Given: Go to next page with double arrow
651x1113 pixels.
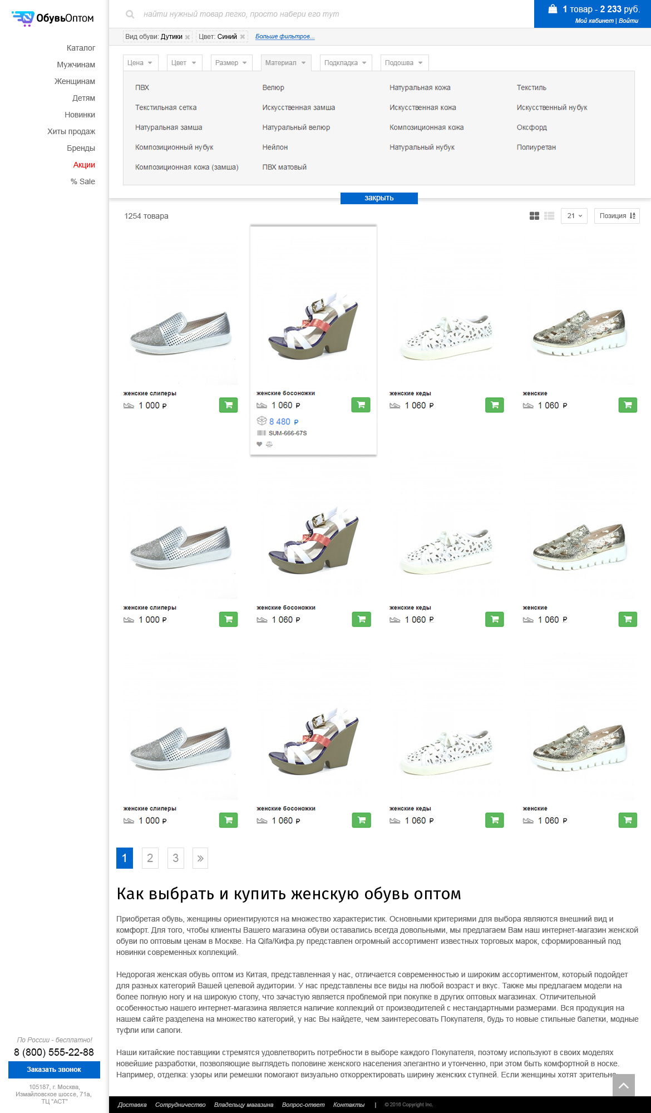Looking at the screenshot, I should (x=200, y=858).
